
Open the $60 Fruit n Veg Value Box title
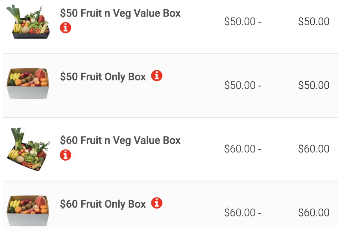120,141
